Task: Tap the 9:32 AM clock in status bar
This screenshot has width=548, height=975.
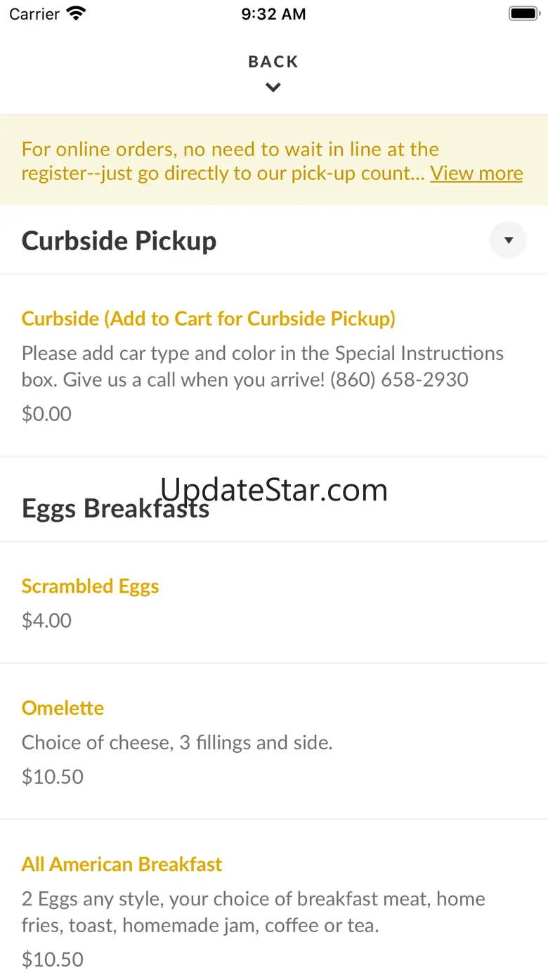Action: [273, 14]
